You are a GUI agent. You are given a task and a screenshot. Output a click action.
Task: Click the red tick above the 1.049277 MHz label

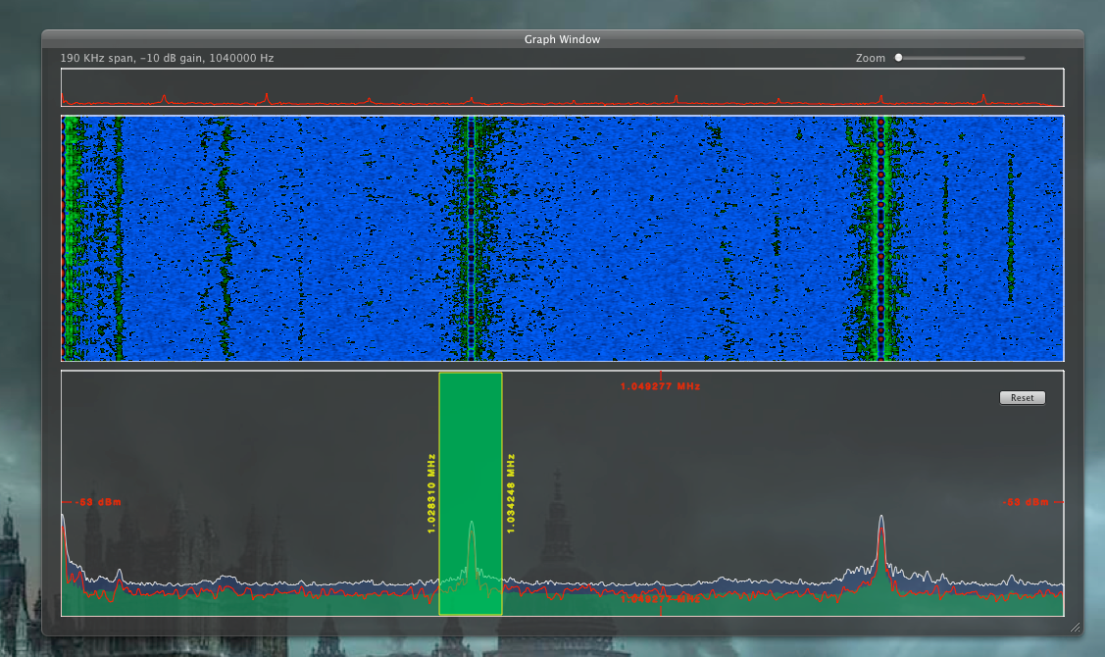[660, 374]
